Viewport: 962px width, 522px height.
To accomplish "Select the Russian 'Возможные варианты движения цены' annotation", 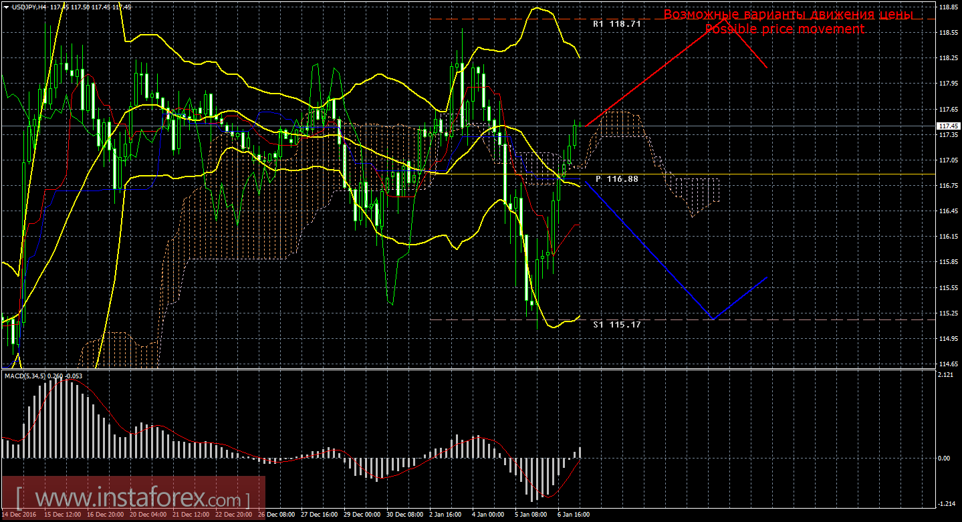I will pos(788,15).
